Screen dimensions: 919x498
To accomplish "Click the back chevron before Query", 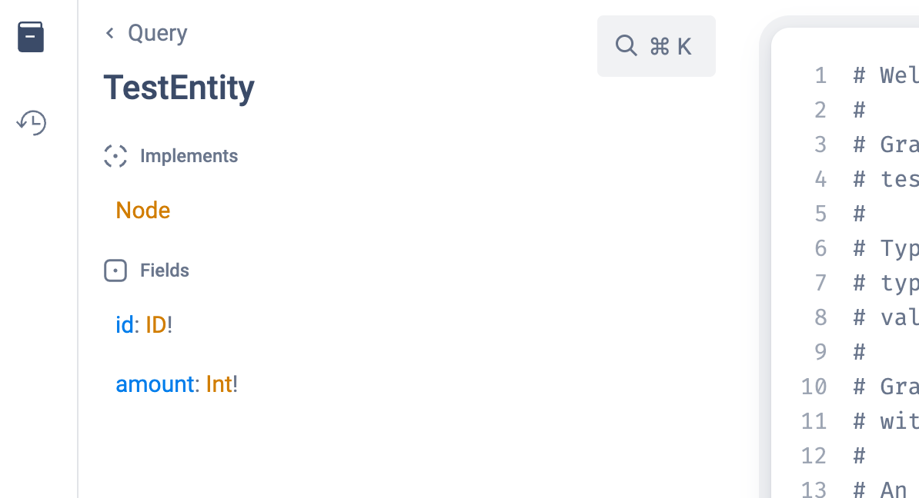I will [109, 33].
